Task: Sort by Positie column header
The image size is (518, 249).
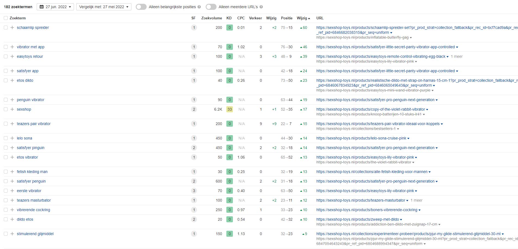Action: click(287, 18)
